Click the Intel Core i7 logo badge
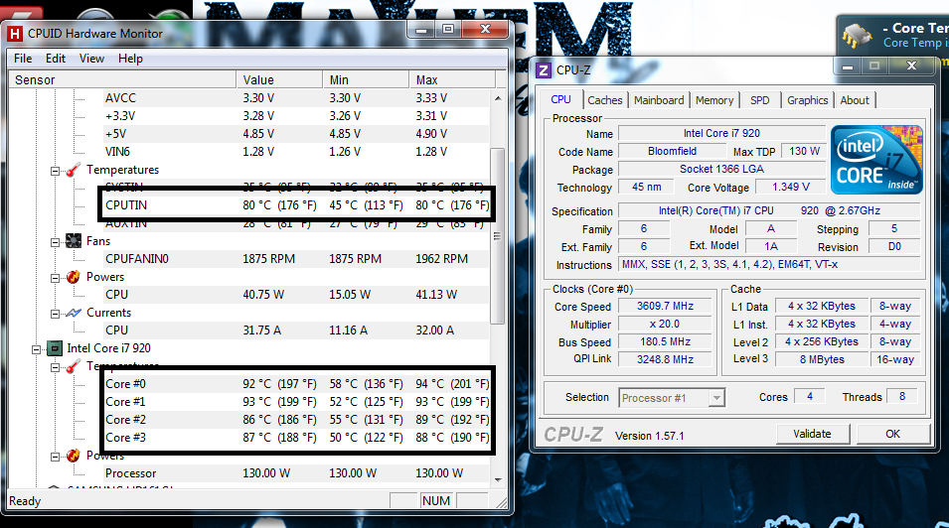Viewport: 949px width, 528px height. pyautogui.click(x=874, y=160)
